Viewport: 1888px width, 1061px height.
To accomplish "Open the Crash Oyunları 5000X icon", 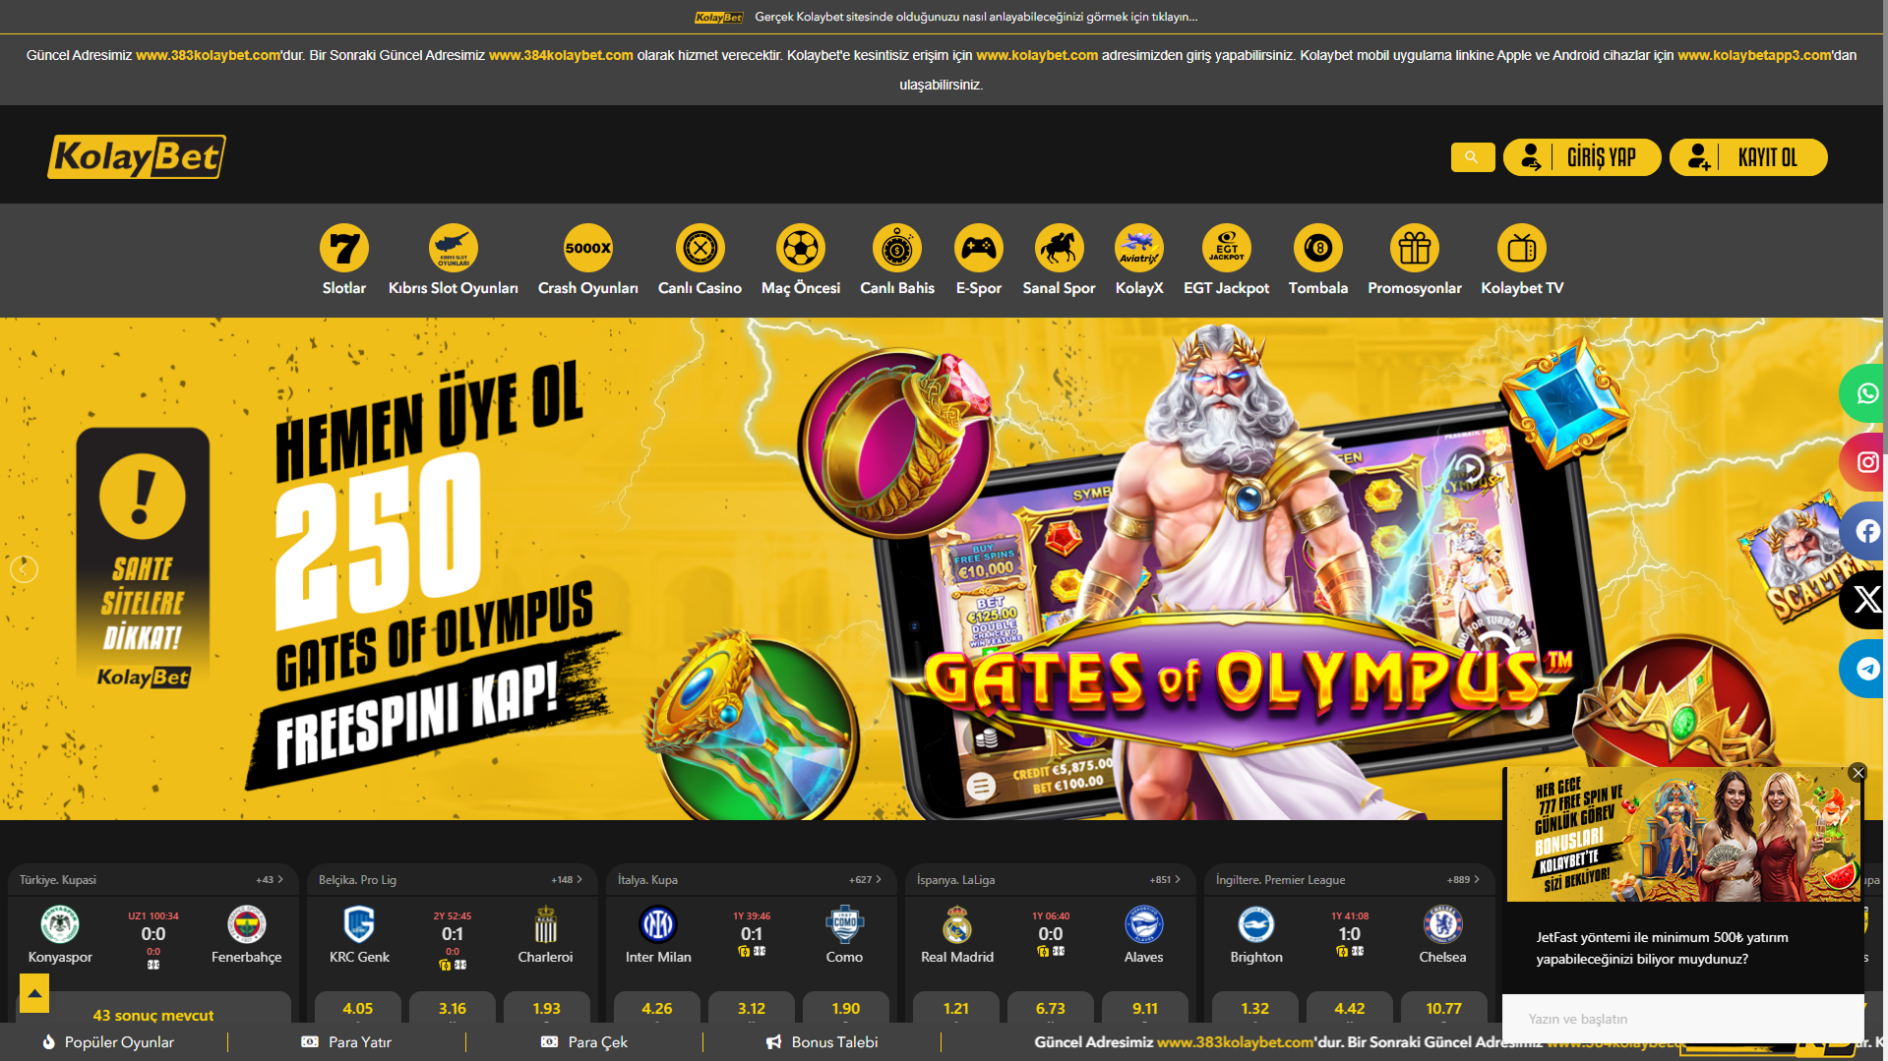I will click(588, 248).
